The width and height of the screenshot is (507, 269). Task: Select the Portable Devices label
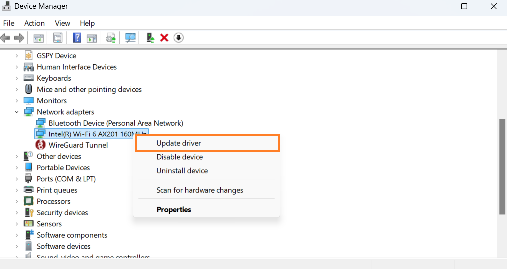pyautogui.click(x=63, y=168)
